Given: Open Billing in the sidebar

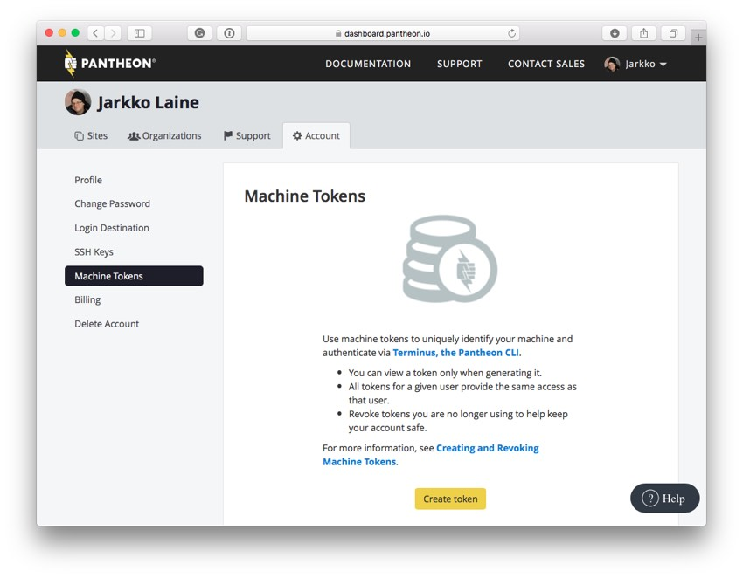Looking at the screenshot, I should pyautogui.click(x=87, y=299).
